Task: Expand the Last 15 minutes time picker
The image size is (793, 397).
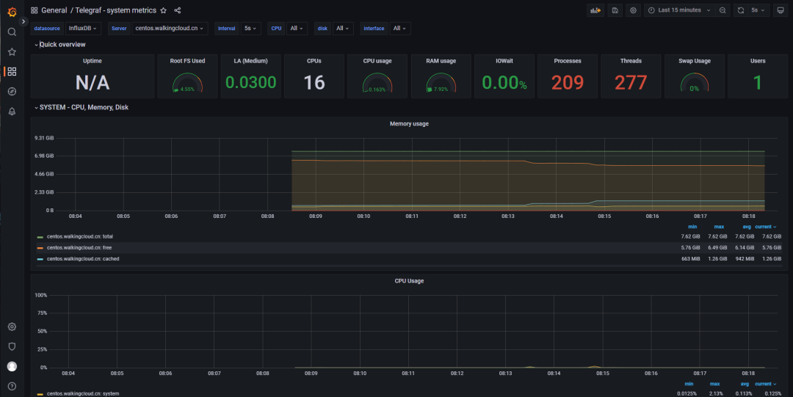Action: [x=679, y=10]
